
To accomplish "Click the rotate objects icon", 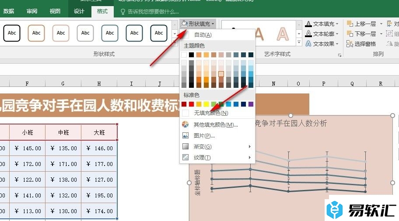I will tap(389, 44).
